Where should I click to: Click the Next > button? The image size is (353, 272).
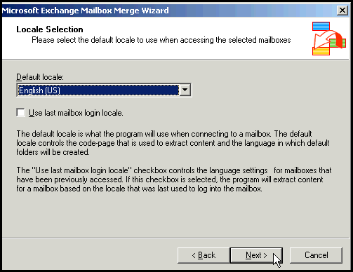256,255
